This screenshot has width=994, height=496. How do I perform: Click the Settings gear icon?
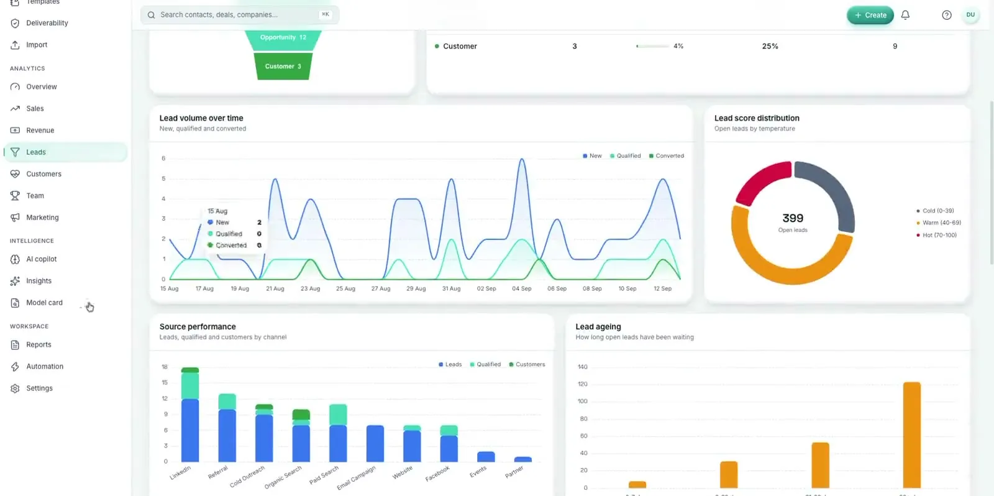15,388
